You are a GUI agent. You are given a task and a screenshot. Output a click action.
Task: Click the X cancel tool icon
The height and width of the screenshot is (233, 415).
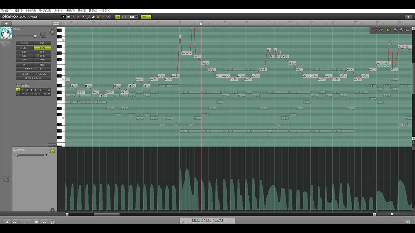(x=109, y=17)
